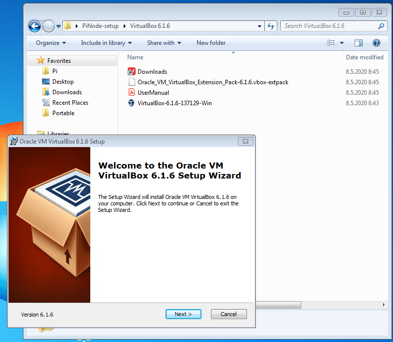This screenshot has width=393, height=342.
Task: Open Explorer help question mark icon
Action: pyautogui.click(x=377, y=43)
